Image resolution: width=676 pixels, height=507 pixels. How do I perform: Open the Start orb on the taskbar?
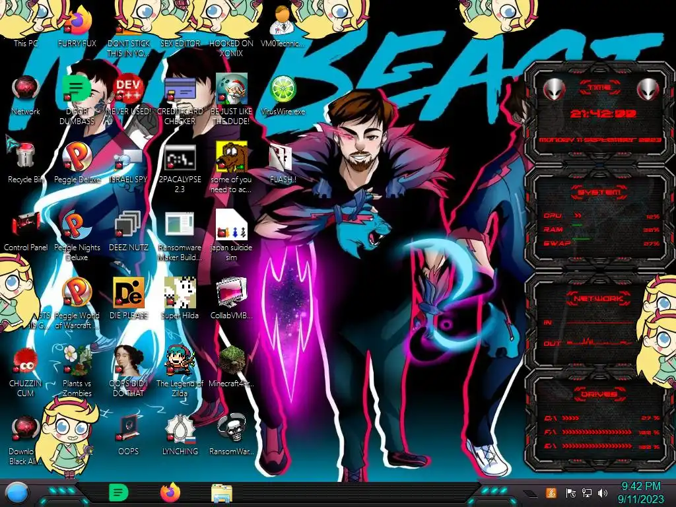[18, 493]
